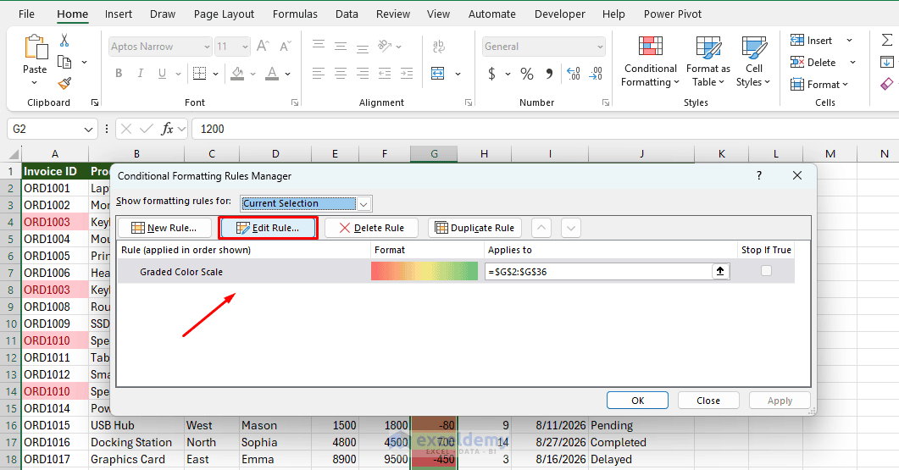Click the AutoSum sigma icon
The image size is (899, 470).
coord(886,40)
